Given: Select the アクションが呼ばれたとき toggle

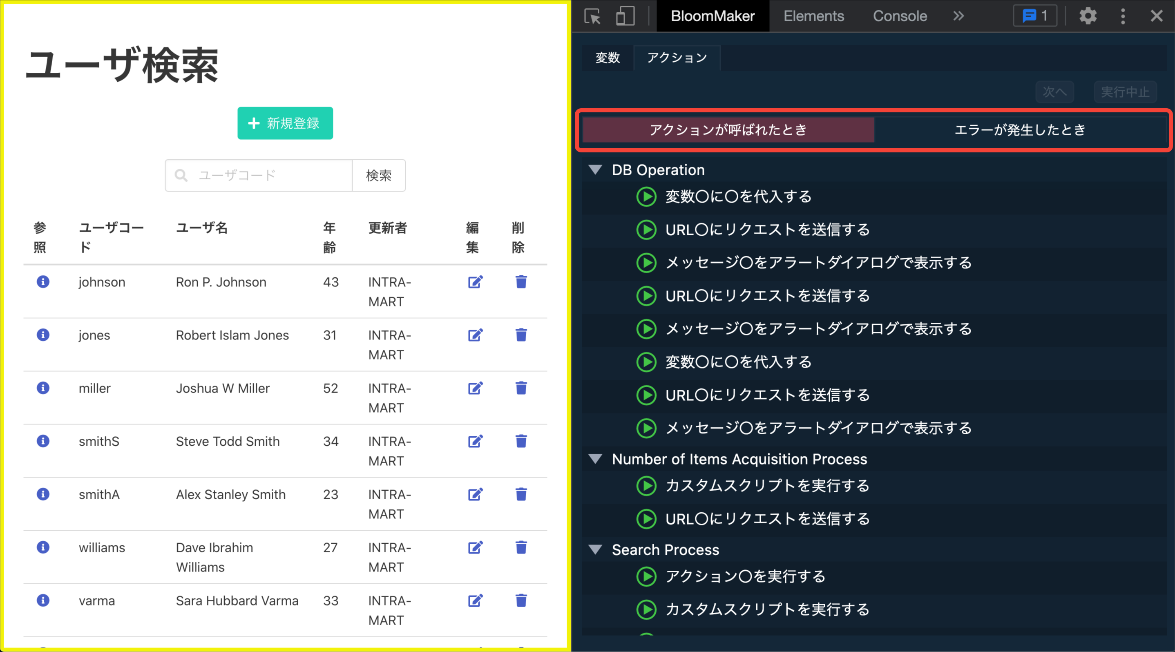Looking at the screenshot, I should click(728, 130).
